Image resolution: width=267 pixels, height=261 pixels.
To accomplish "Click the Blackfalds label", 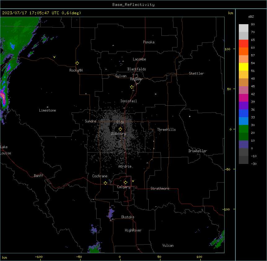I will 137,69.
